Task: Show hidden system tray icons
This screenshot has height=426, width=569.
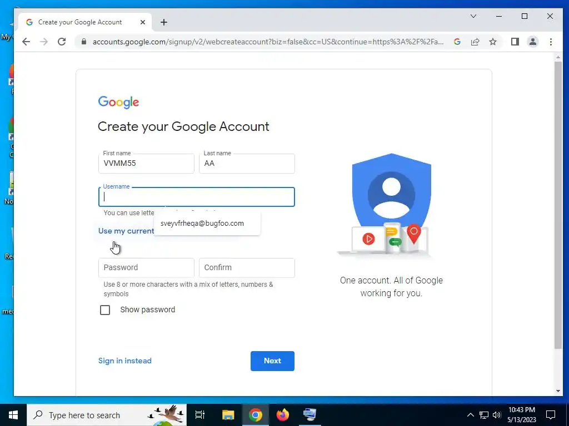Action: click(470, 415)
